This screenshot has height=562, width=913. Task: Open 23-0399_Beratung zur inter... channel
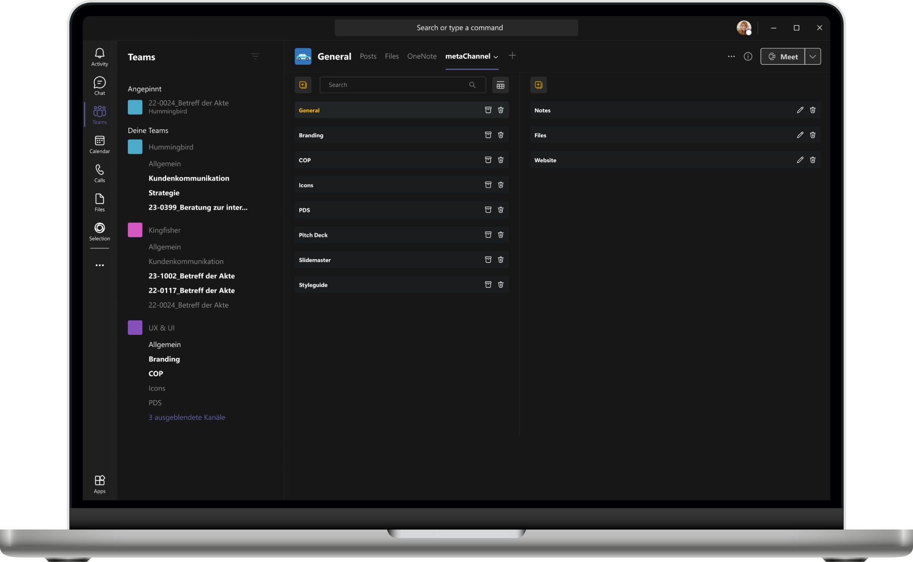point(198,207)
